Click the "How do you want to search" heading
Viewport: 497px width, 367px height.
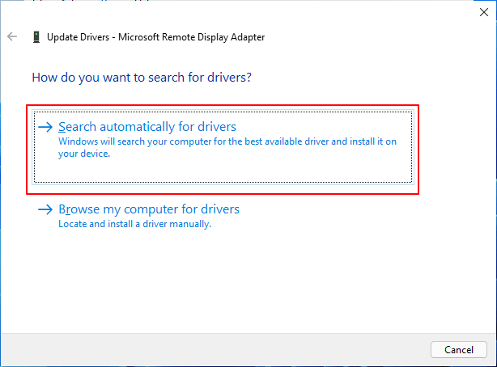pos(142,78)
